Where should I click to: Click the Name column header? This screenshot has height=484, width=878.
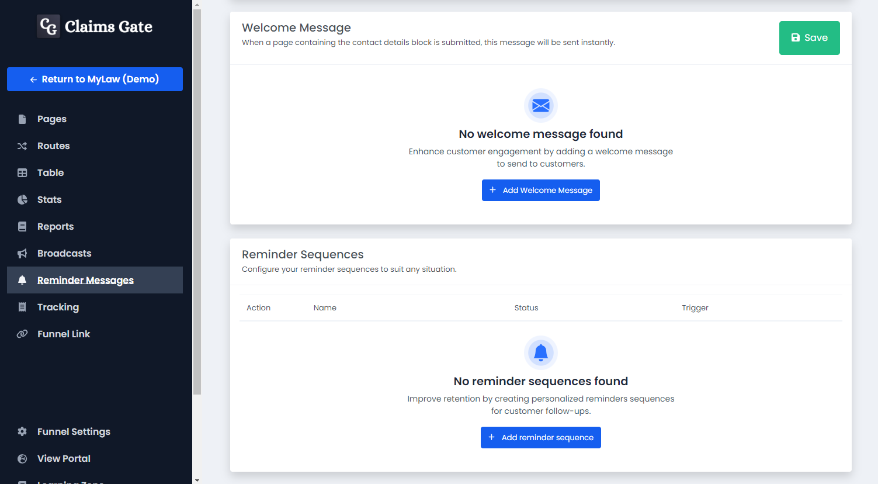pos(325,307)
